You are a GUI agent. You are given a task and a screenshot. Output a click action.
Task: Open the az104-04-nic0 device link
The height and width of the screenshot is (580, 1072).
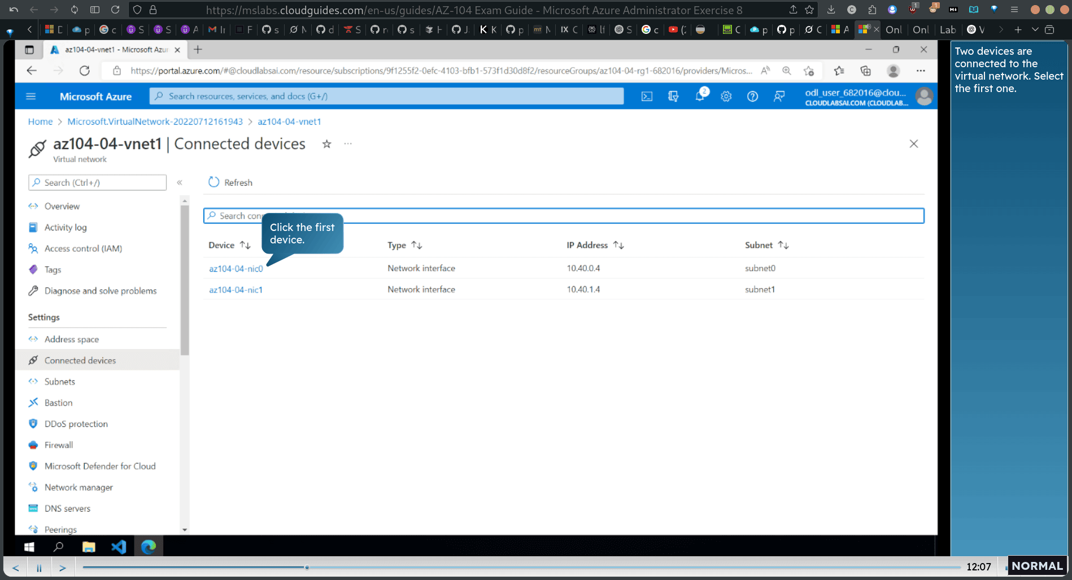[x=236, y=269]
